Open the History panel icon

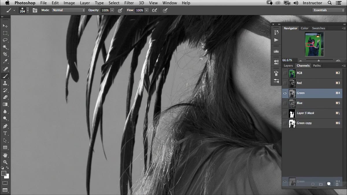(276, 33)
